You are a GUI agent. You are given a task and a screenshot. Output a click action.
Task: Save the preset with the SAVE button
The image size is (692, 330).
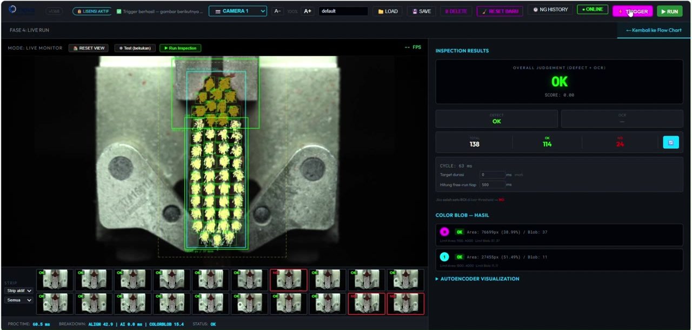pyautogui.click(x=421, y=11)
